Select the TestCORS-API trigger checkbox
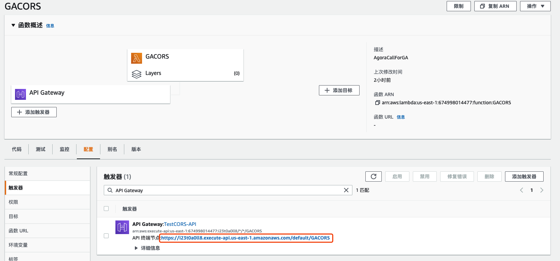The width and height of the screenshot is (560, 261). pos(106,236)
